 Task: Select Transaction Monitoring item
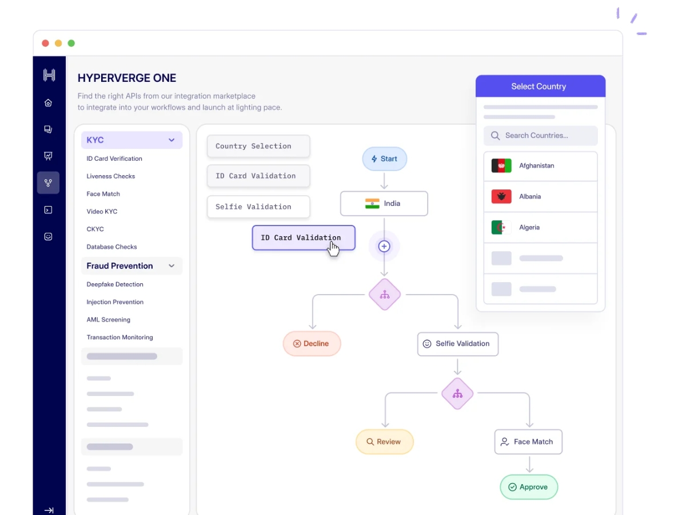click(120, 338)
